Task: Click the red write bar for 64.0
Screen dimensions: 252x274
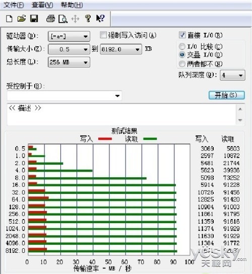Action: point(38,198)
